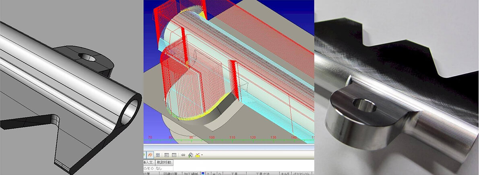The height and width of the screenshot is (175, 479).
Task: Click the small grid pattern toolbar icon
Action: coord(158,155)
